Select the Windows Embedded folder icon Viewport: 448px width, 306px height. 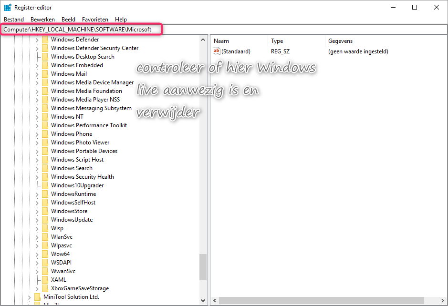45,65
